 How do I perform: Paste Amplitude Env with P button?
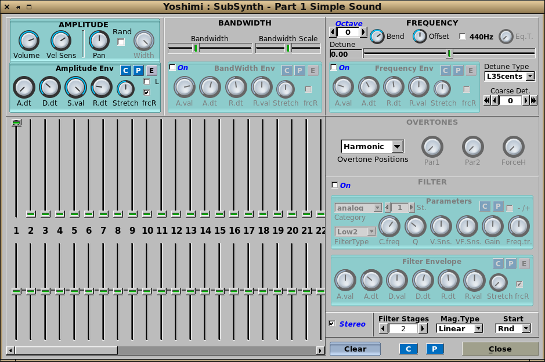tap(138, 71)
